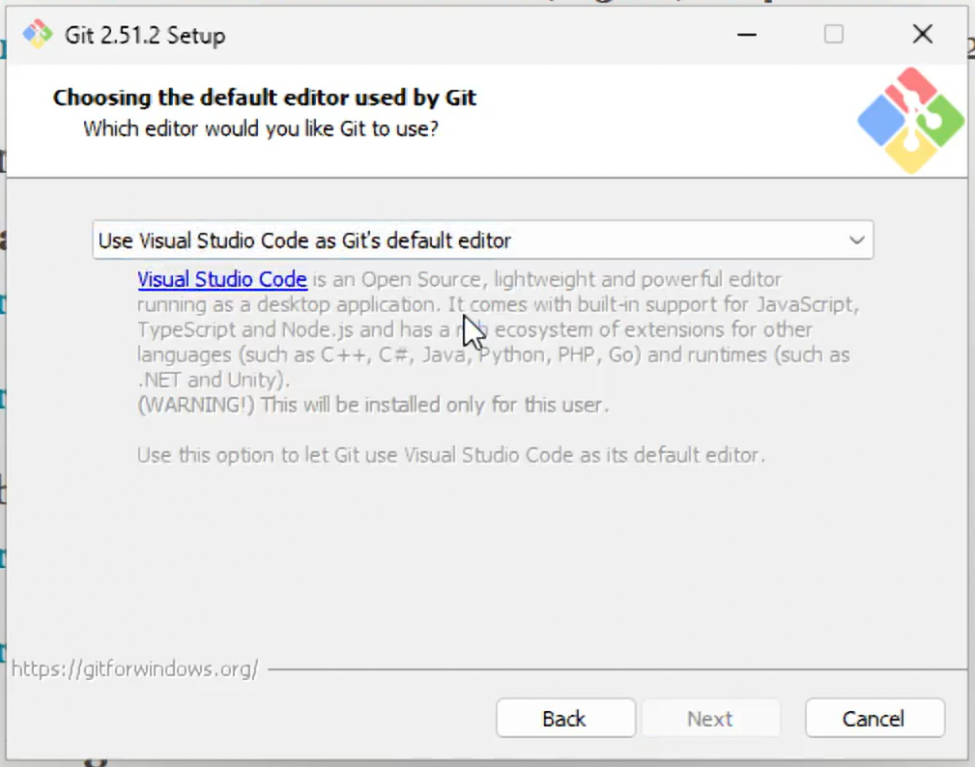The image size is (975, 767).
Task: Click the 'Choosing the default editor' heading
Action: tap(264, 97)
